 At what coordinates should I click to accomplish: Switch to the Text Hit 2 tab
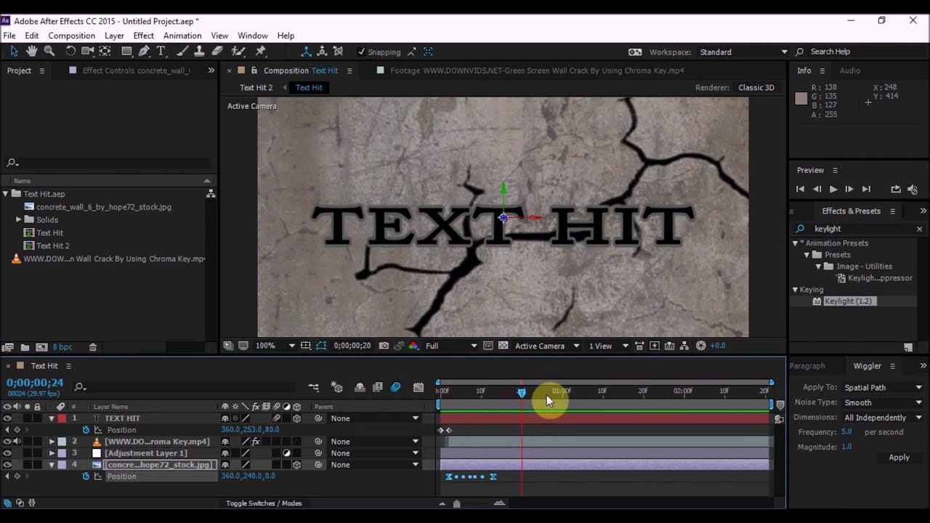coord(256,87)
